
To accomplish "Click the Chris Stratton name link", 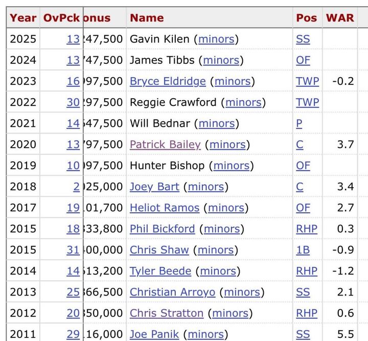I will (167, 313).
